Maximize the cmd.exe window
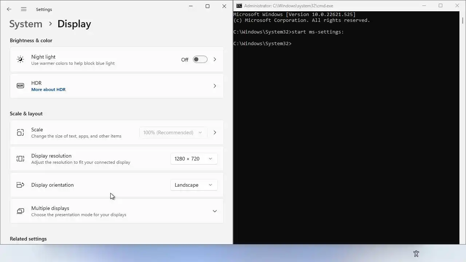466x262 pixels. pyautogui.click(x=441, y=6)
